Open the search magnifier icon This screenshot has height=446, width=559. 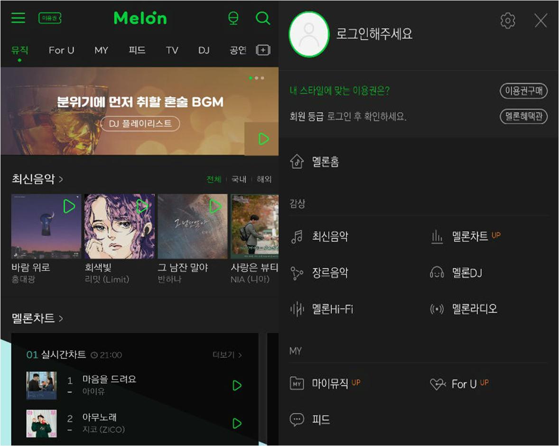tap(263, 18)
